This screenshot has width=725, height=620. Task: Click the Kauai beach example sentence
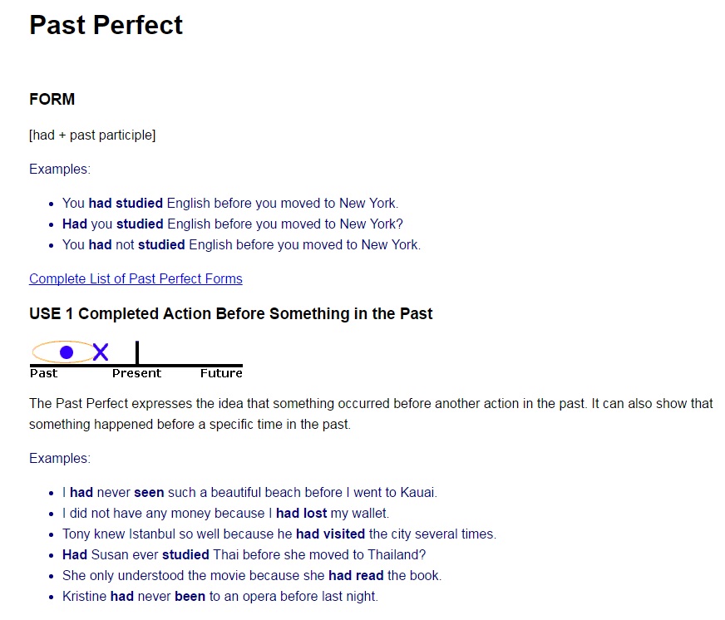pyautogui.click(x=249, y=492)
